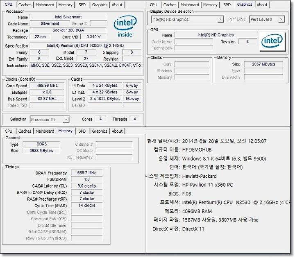
Task: Click Cycle Time tRAS value '14 clocks'
Action: tap(87, 205)
